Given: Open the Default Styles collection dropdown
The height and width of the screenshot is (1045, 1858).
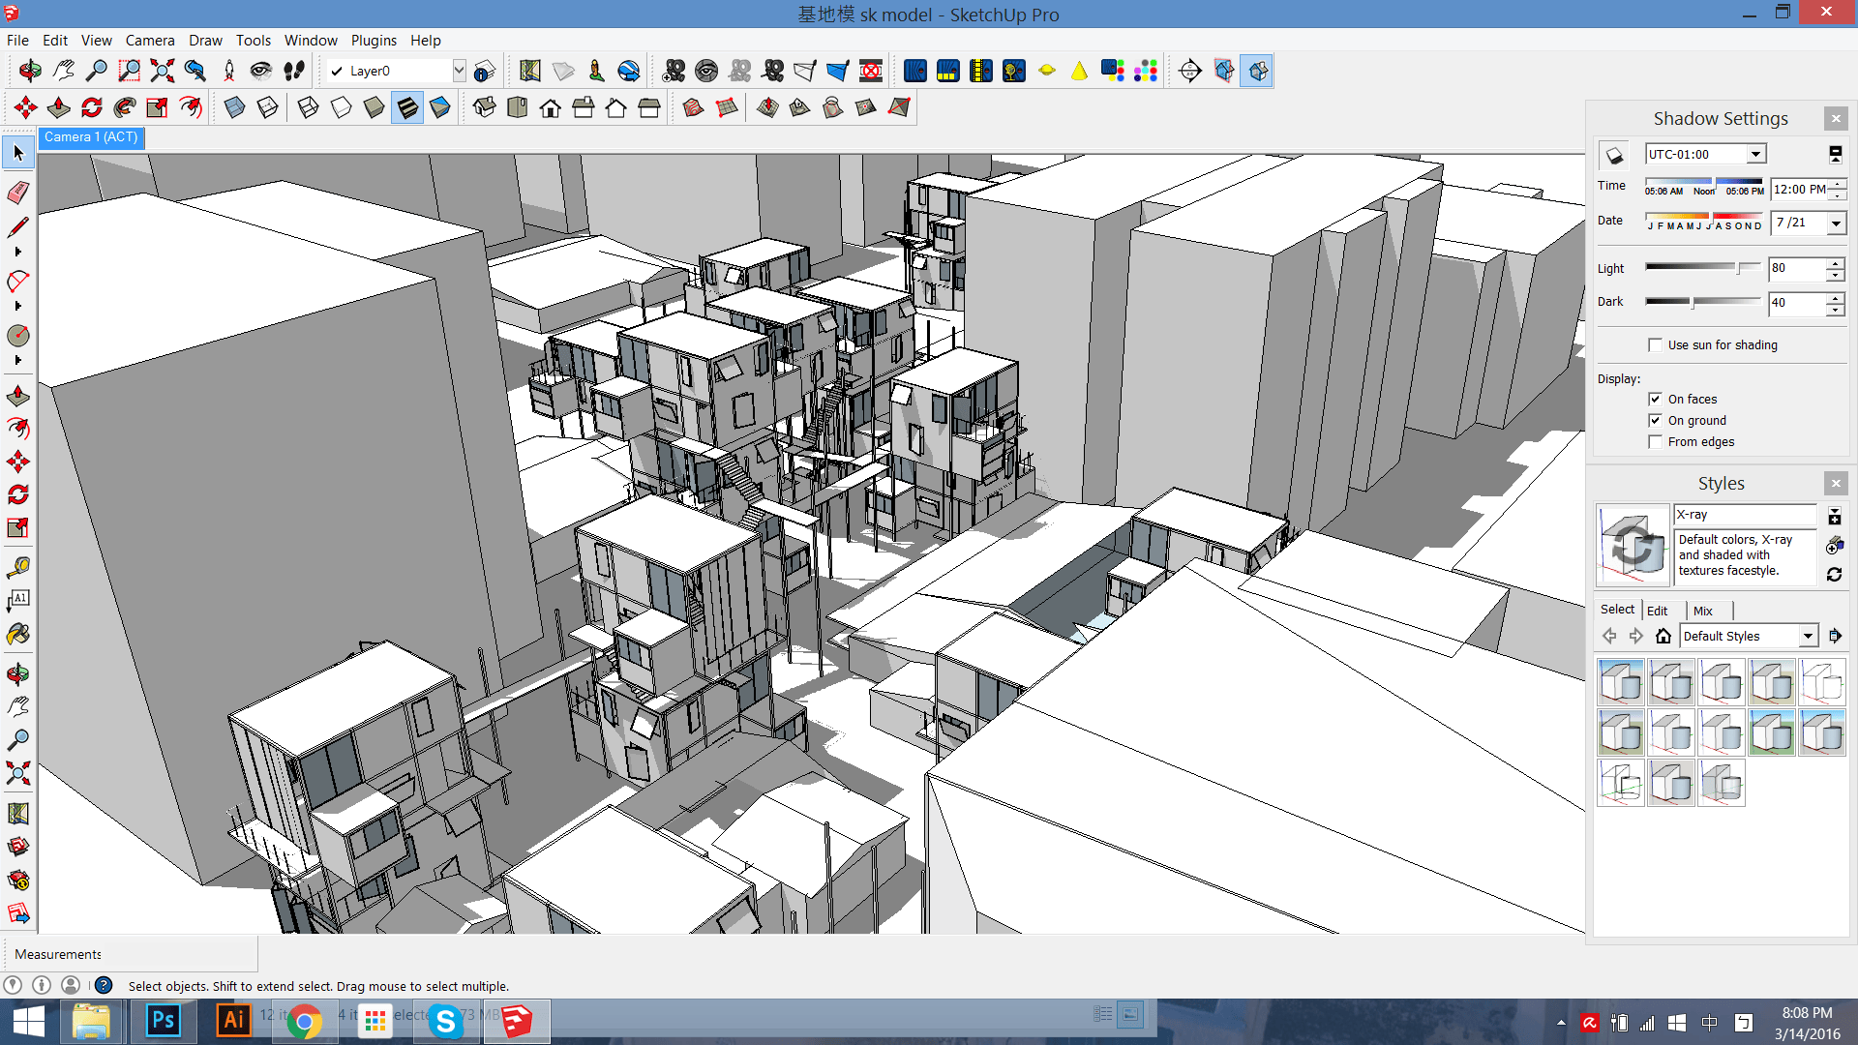Looking at the screenshot, I should (x=1808, y=637).
